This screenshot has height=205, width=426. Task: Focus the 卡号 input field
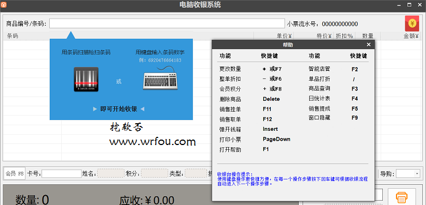(x=61, y=173)
